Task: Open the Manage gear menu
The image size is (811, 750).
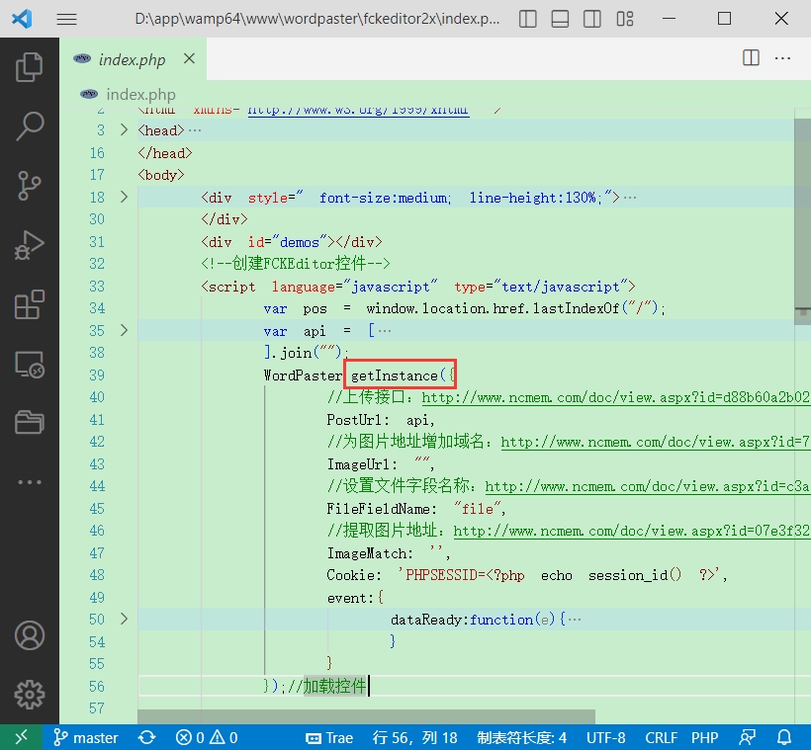Action: (30, 694)
